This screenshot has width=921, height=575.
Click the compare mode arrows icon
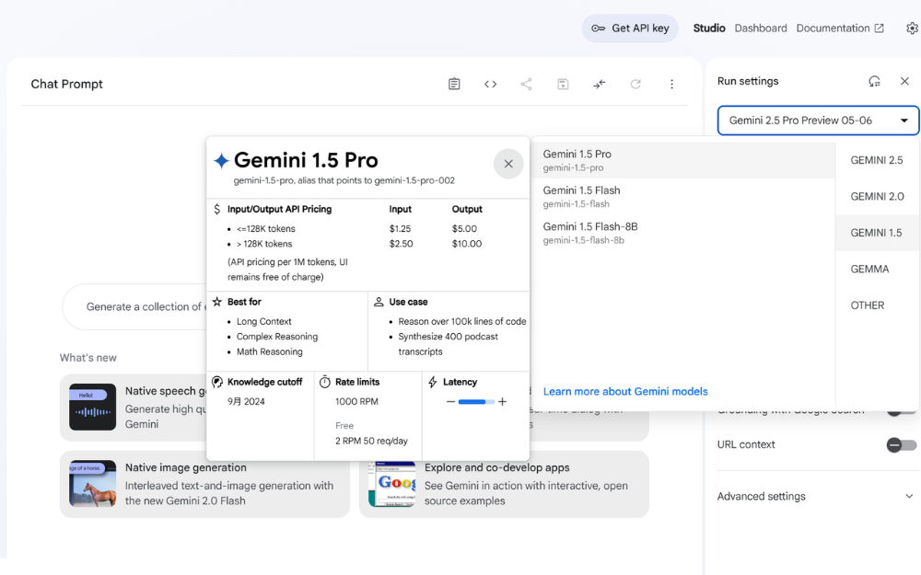tap(600, 84)
